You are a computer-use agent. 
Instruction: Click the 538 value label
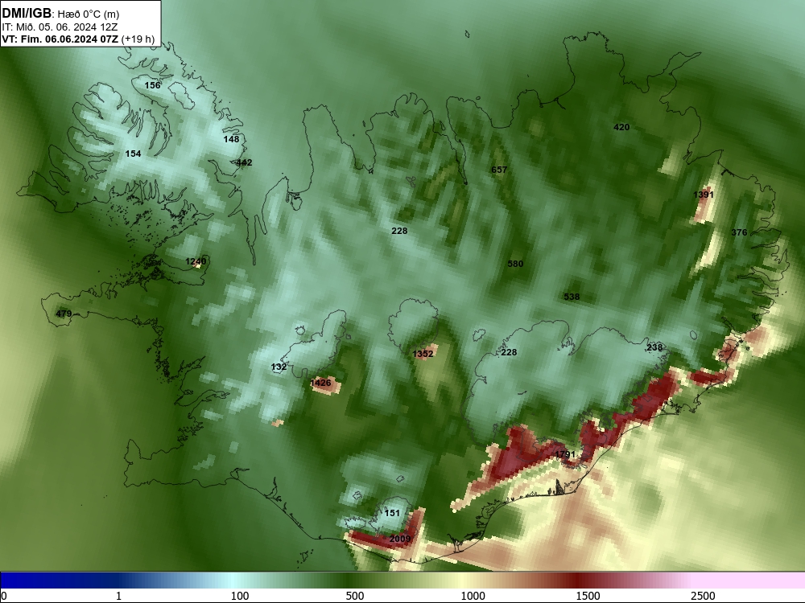click(572, 297)
